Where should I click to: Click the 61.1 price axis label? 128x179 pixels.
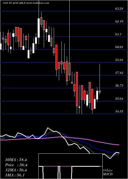[x=118, y=34]
